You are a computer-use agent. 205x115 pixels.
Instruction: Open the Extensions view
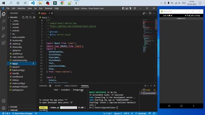(4, 43)
